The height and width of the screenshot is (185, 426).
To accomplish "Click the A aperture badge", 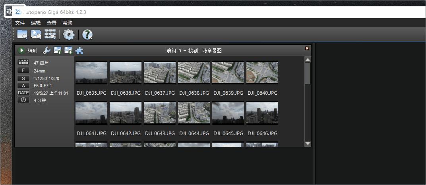I will pos(23,86).
